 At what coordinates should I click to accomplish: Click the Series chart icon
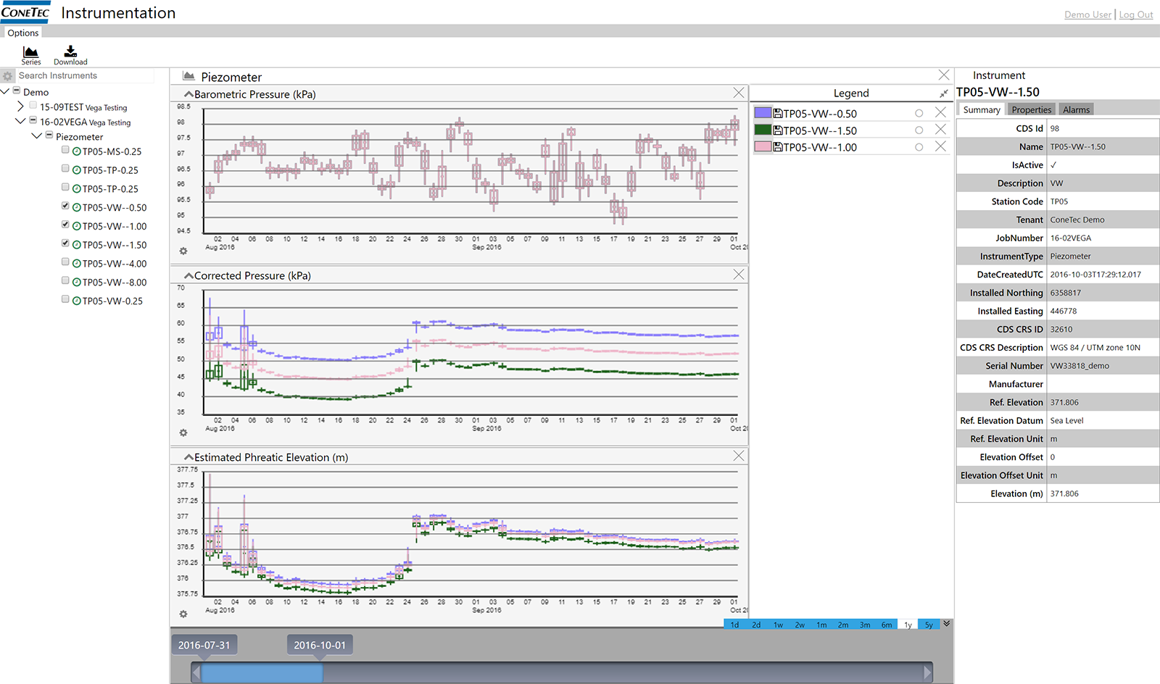(x=30, y=52)
